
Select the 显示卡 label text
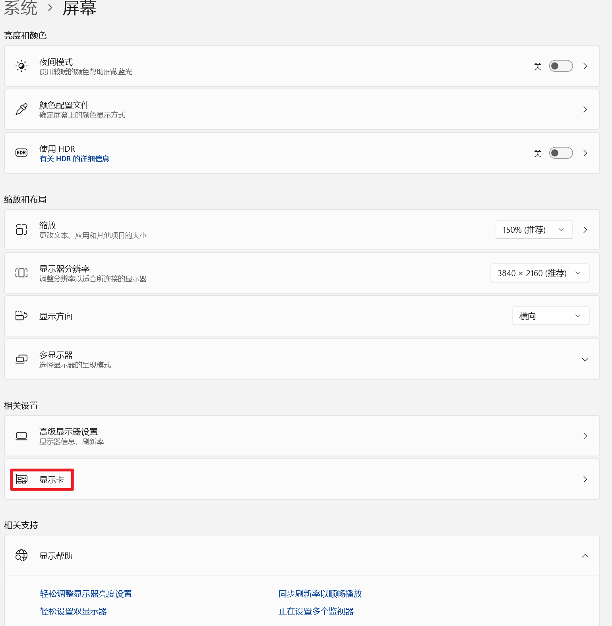point(52,479)
